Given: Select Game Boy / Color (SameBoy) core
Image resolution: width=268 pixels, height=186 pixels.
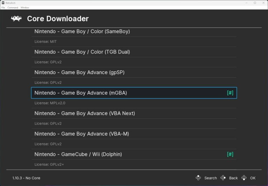Looking at the screenshot, I should [82, 31].
